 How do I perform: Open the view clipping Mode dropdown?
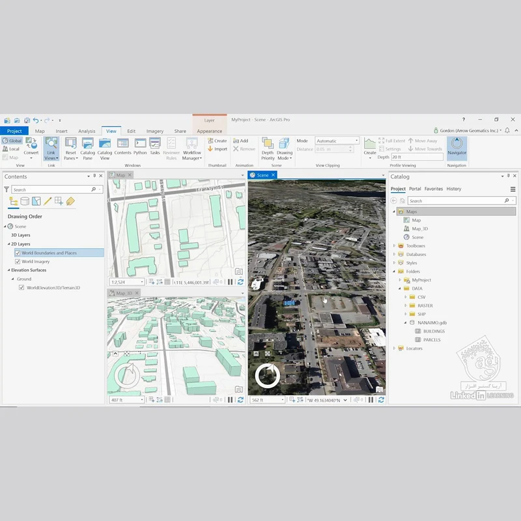click(337, 141)
